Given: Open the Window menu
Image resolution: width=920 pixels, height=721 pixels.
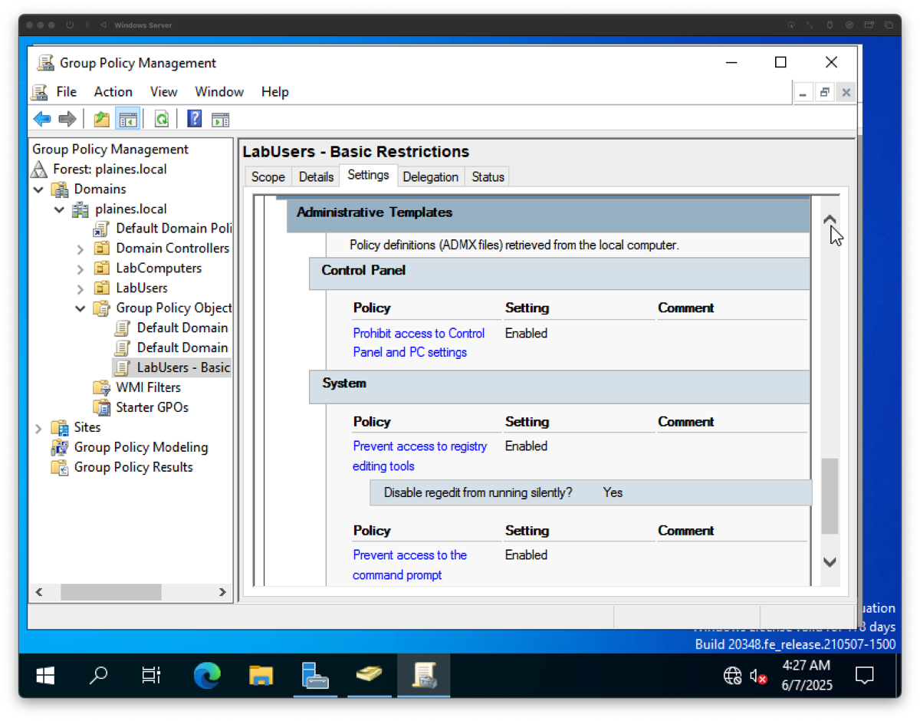Looking at the screenshot, I should pos(219,92).
